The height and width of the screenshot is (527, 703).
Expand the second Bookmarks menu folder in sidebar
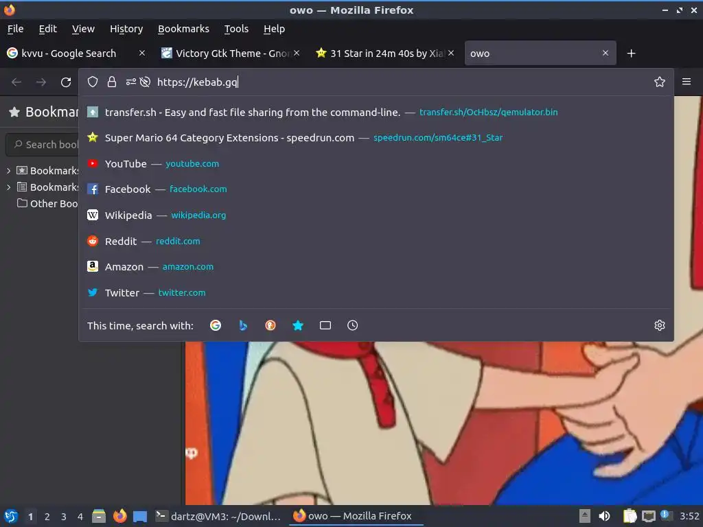click(x=8, y=187)
